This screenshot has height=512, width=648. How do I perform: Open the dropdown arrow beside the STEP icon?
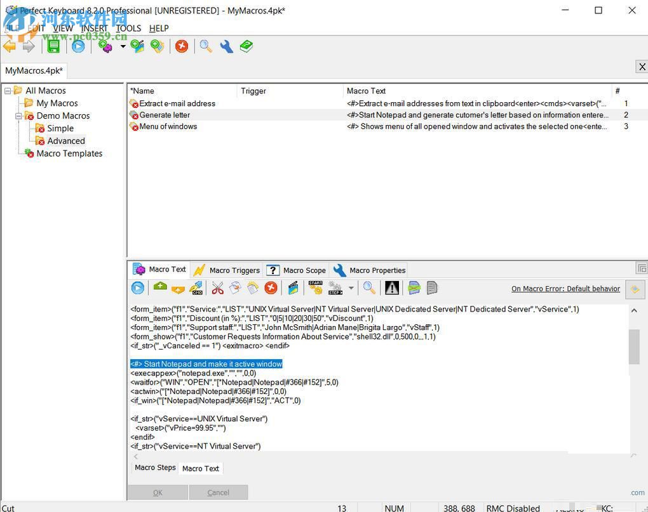click(351, 287)
